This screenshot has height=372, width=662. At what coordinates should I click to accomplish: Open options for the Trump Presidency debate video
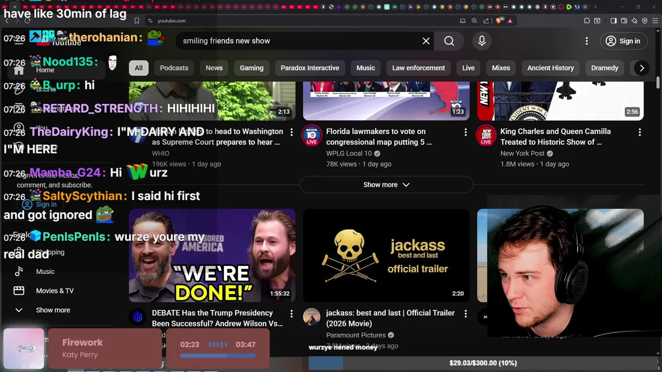[x=291, y=314]
